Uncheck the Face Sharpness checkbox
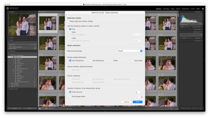Image resolution: width=210 pixels, height=118 pixels. coord(70,61)
